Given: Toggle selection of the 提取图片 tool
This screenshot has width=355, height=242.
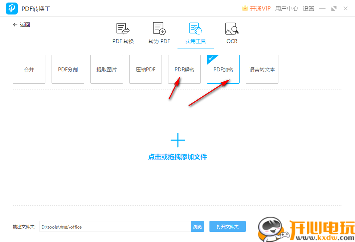Looking at the screenshot, I should pyautogui.click(x=106, y=69).
